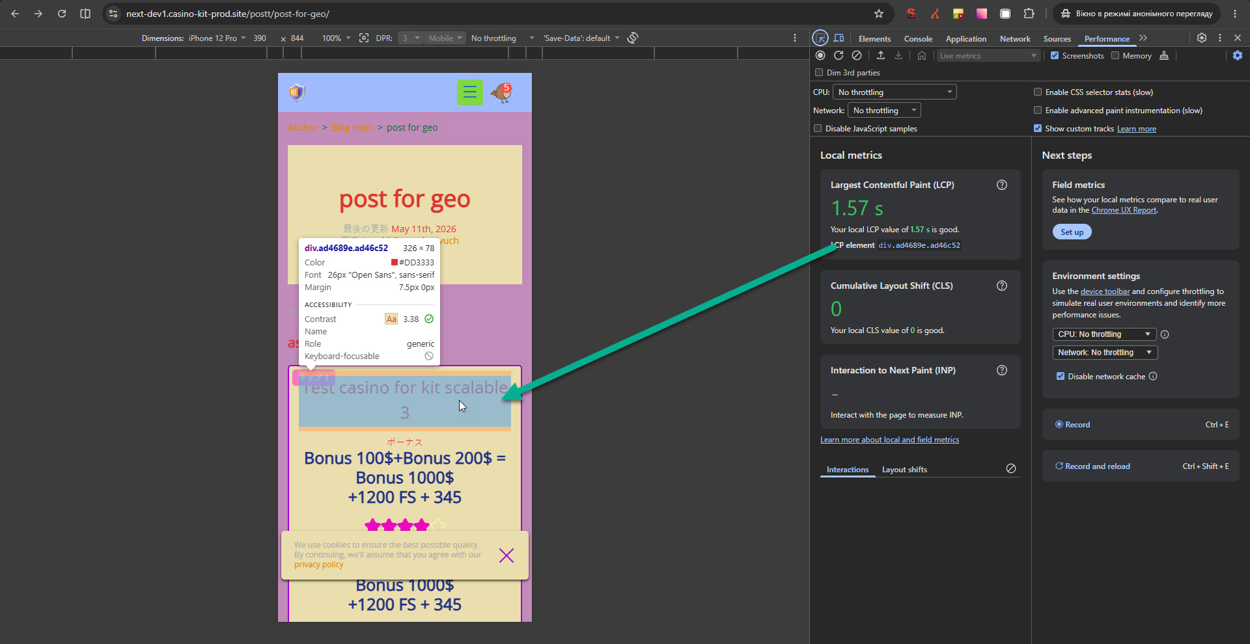Screen dimensions: 1250x644
Task: Clear the interactions log icon
Action: pos(1011,468)
